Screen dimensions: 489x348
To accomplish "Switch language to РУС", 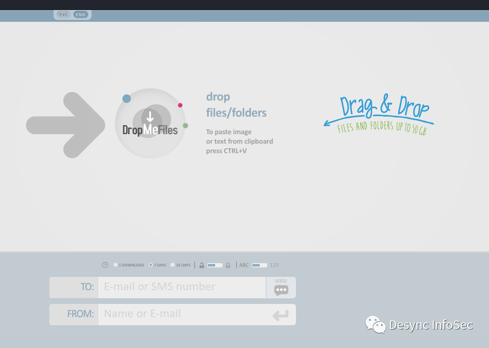I will pyautogui.click(x=64, y=15).
